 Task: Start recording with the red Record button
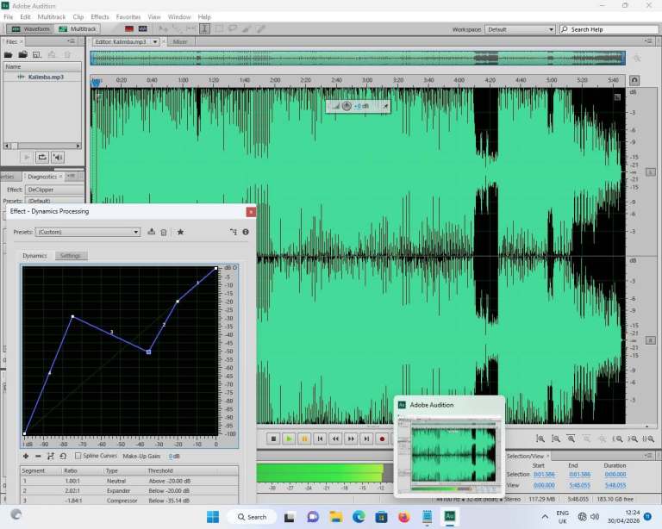(382, 439)
